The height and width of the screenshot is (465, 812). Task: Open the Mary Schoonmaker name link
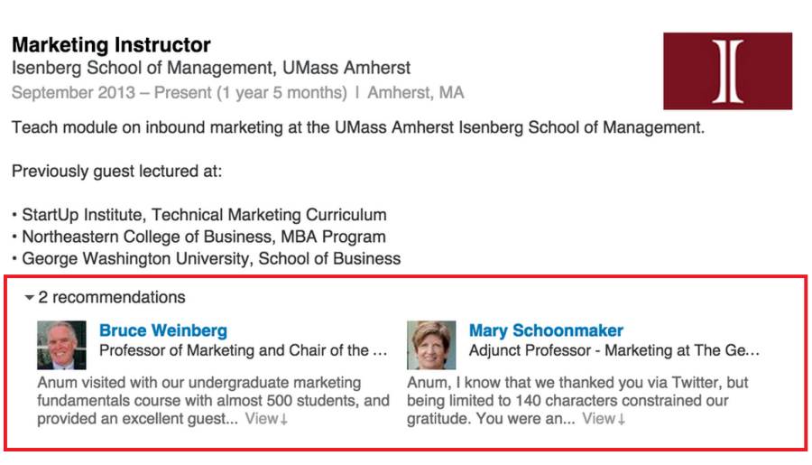(x=546, y=330)
